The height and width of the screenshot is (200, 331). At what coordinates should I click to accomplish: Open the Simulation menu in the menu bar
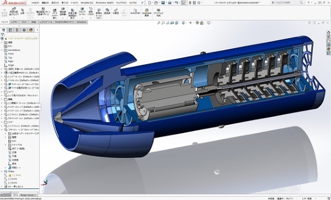click(87, 3)
